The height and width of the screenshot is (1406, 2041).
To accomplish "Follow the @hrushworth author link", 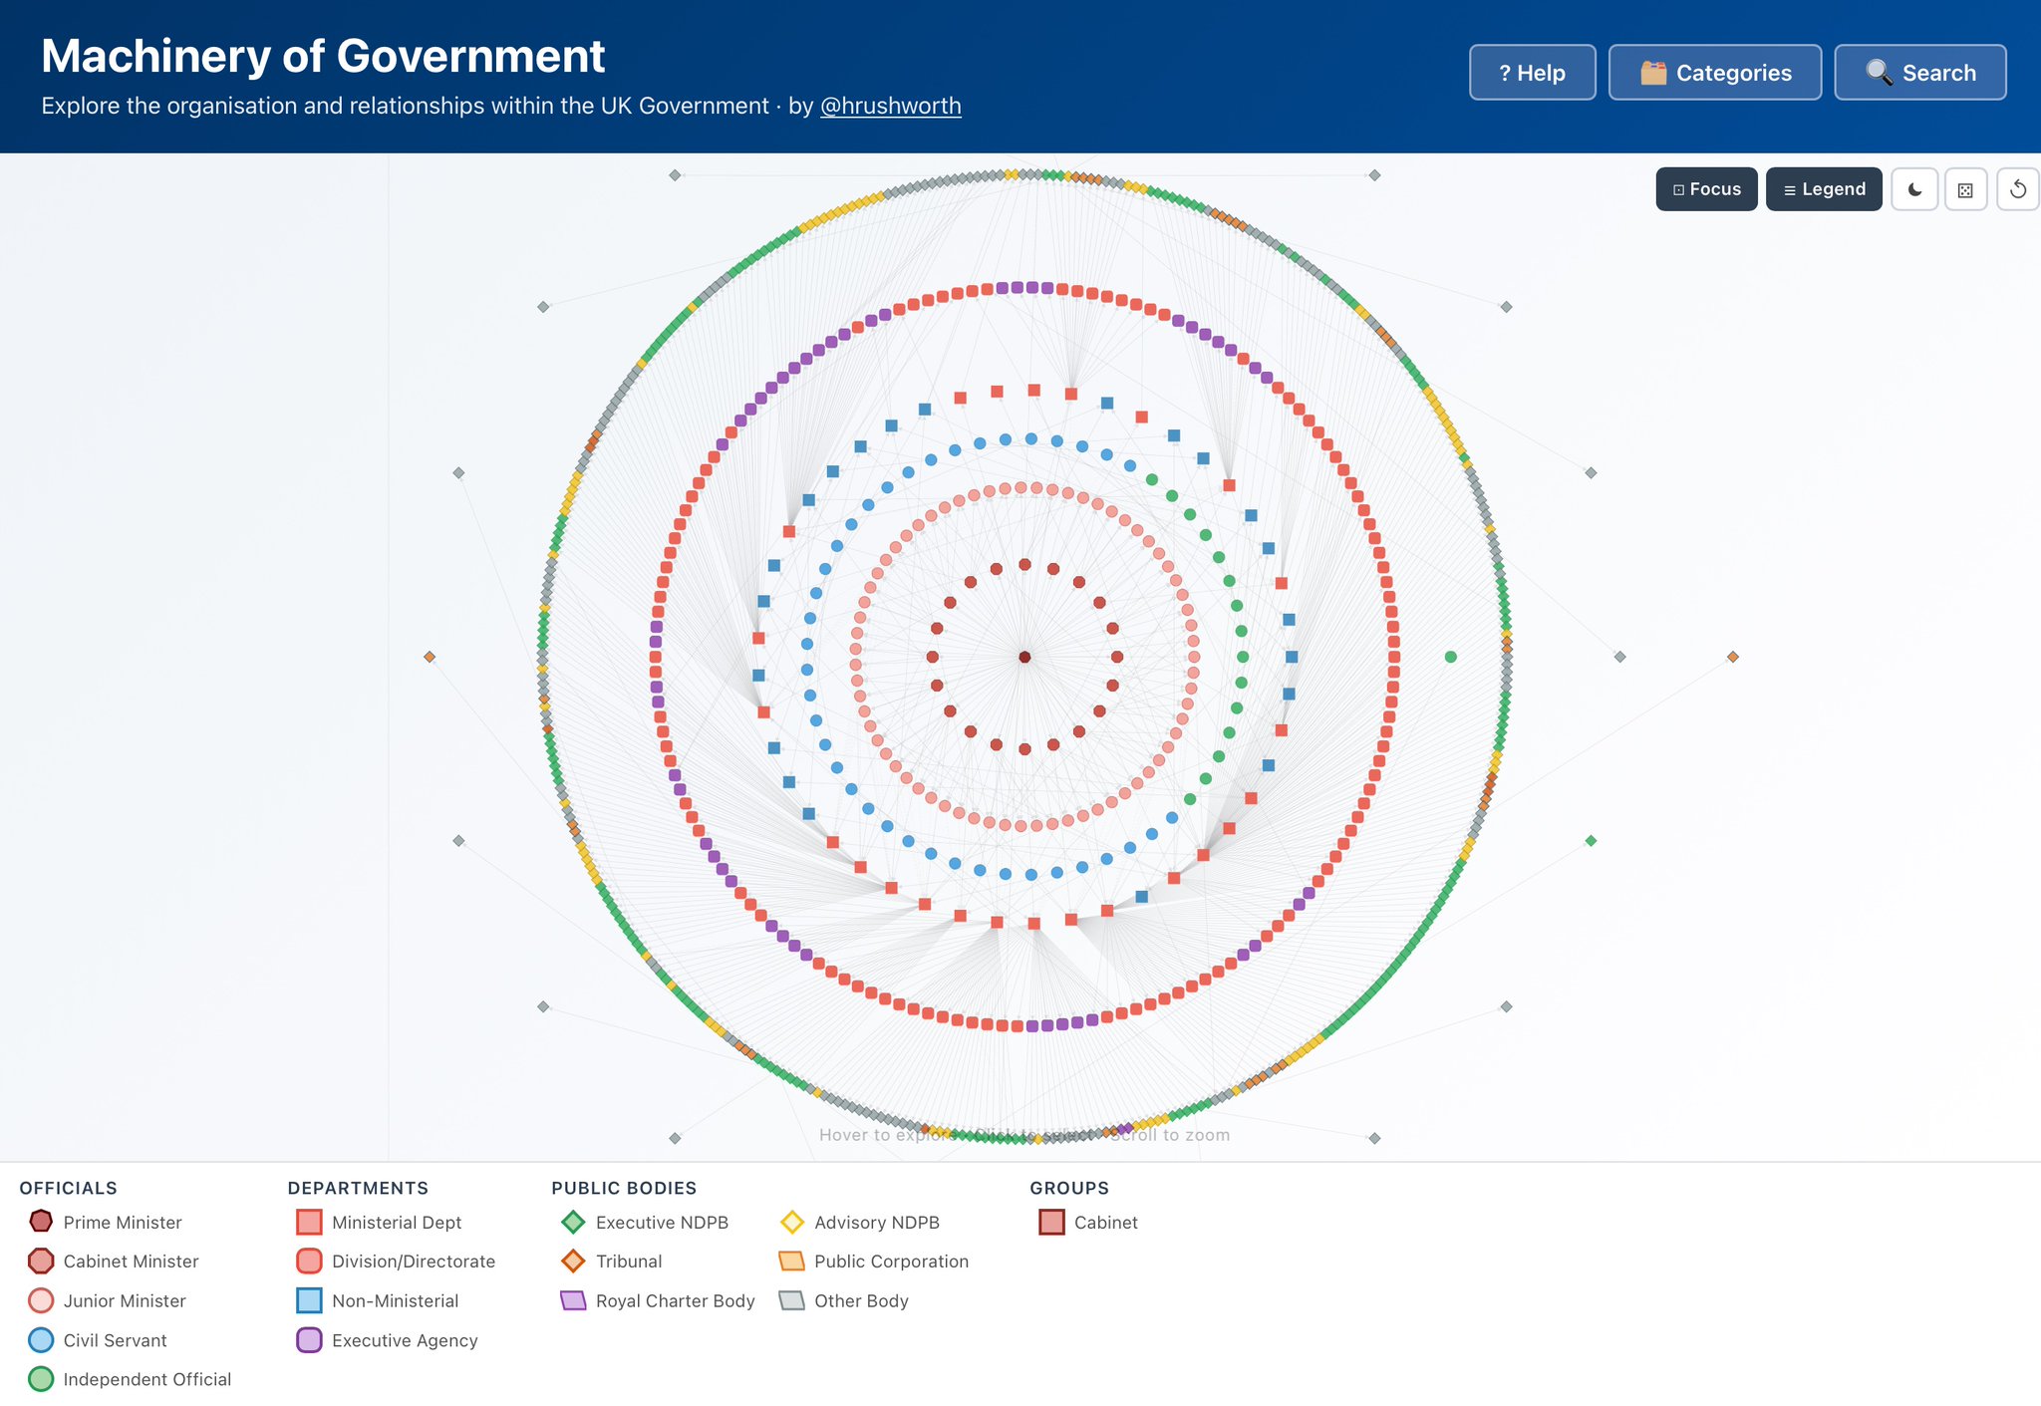I will coord(890,106).
